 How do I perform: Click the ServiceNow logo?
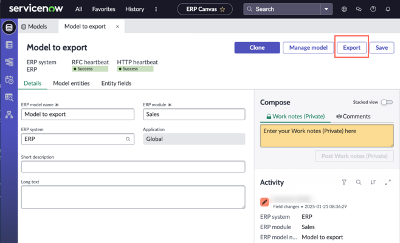pyautogui.click(x=36, y=9)
